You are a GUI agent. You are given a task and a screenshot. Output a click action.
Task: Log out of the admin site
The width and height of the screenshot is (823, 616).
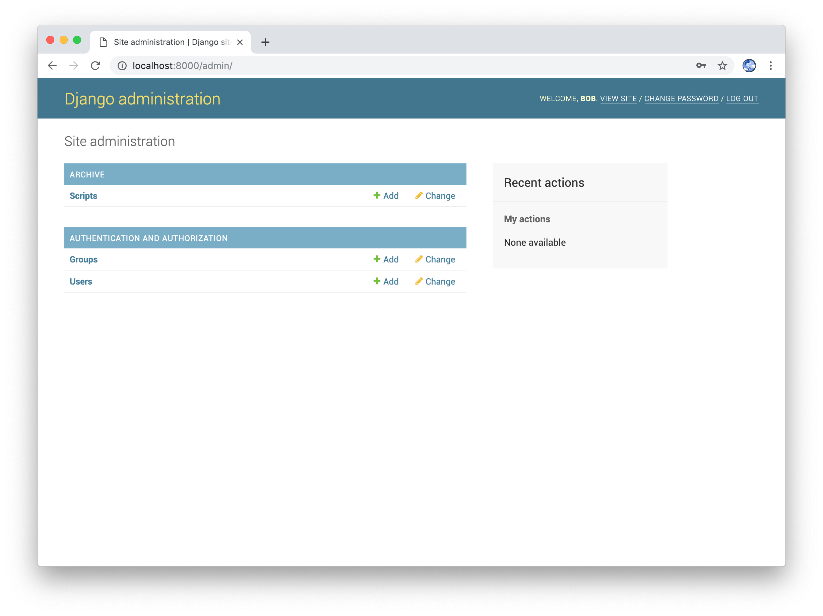coord(742,98)
